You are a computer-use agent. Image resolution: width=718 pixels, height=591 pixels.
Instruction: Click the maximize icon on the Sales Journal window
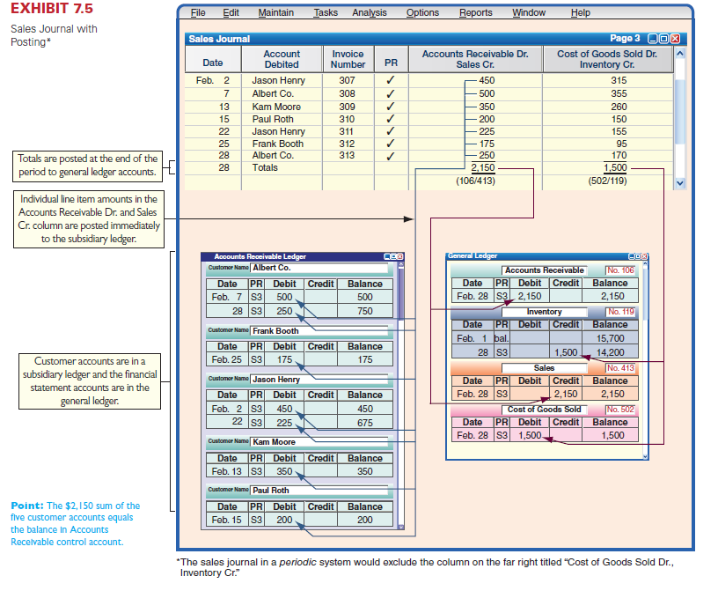664,39
